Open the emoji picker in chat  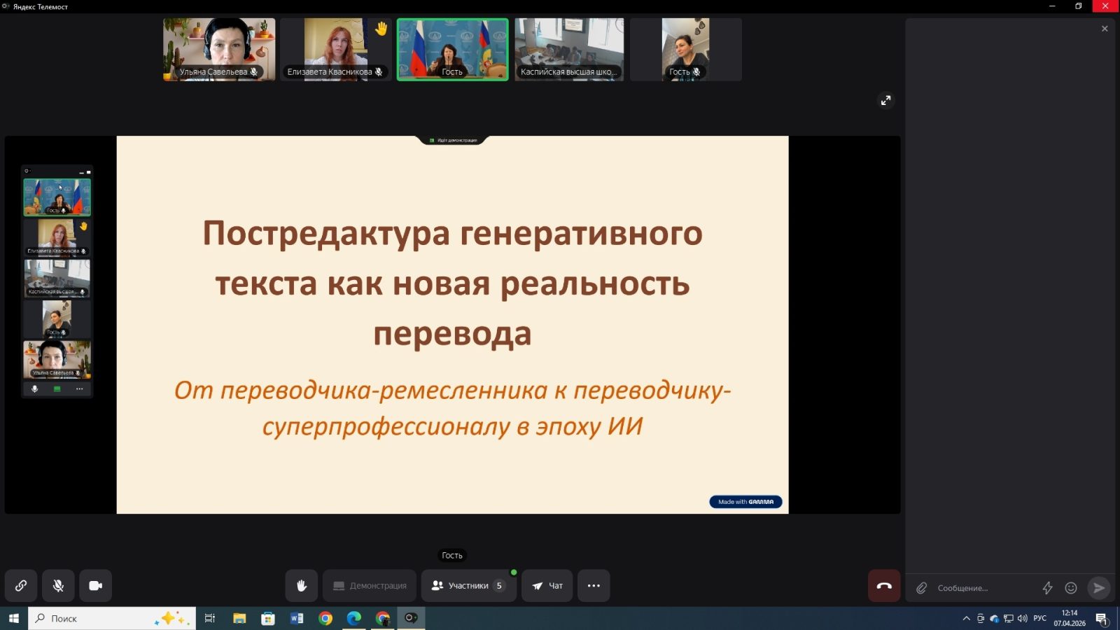click(1071, 588)
